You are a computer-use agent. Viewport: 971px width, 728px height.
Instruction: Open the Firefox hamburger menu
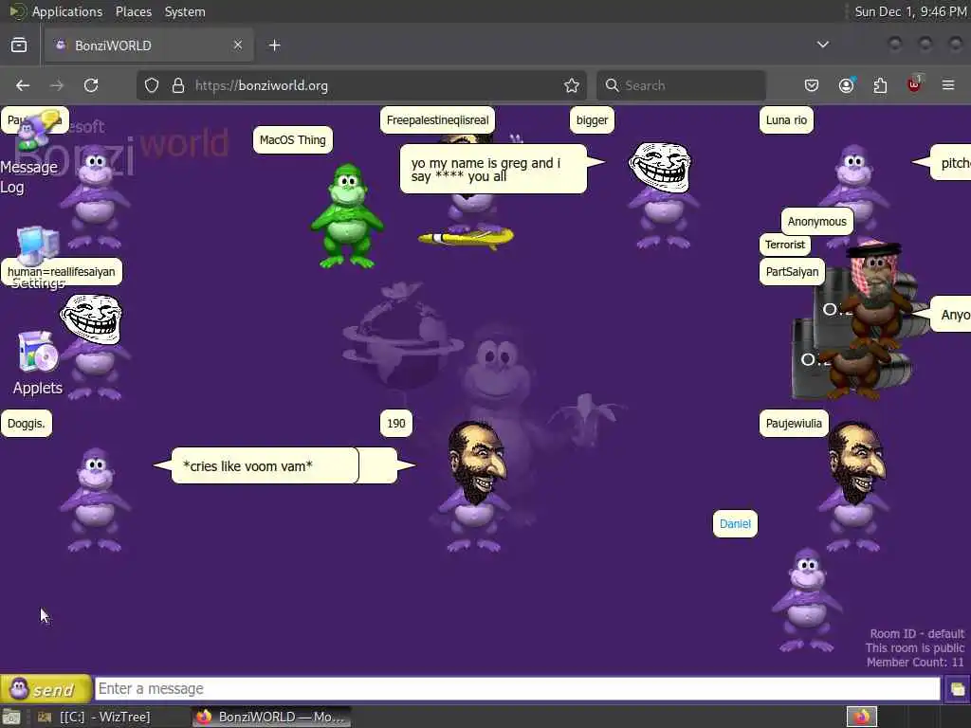(948, 85)
